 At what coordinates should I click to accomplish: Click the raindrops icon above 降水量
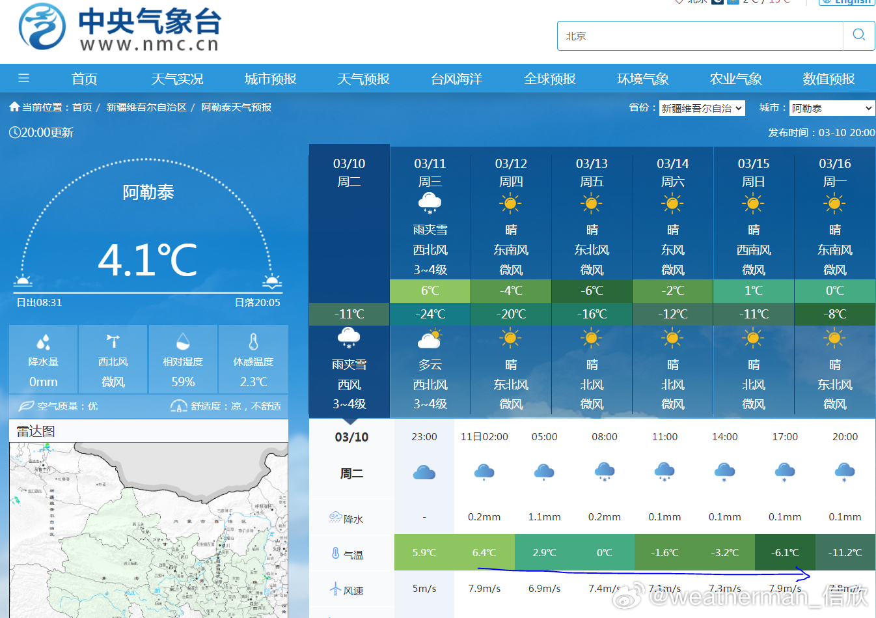click(x=44, y=341)
